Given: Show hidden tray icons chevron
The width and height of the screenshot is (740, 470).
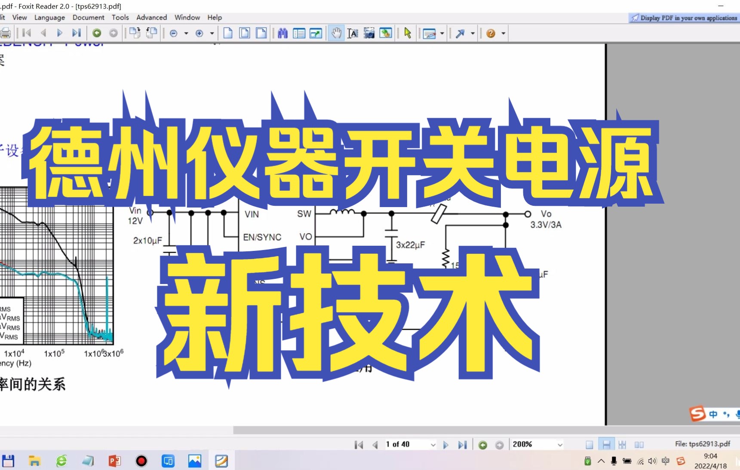Looking at the screenshot, I should [601, 461].
